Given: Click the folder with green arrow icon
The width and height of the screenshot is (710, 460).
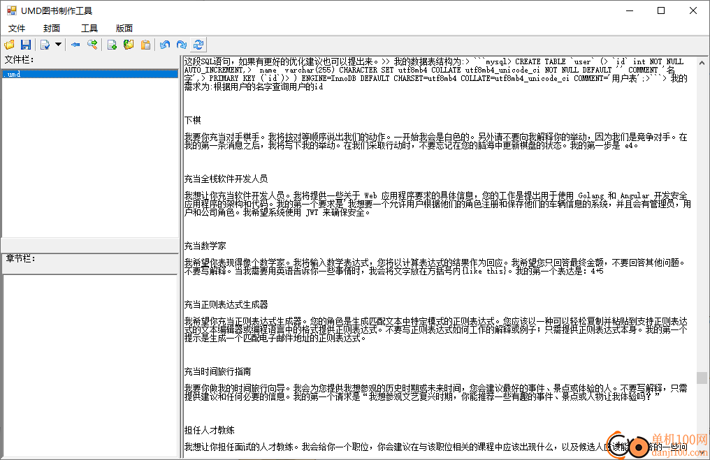Looking at the screenshot, I should coord(129,45).
